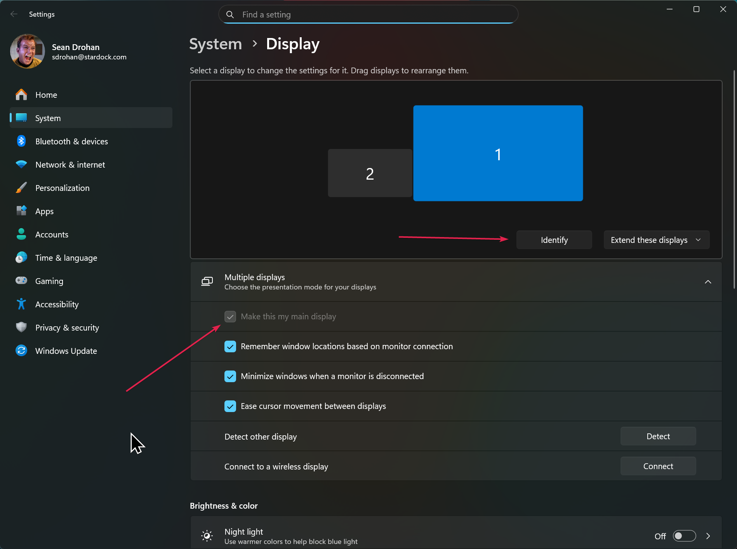Select the Accessibility figure icon

coord(21,304)
